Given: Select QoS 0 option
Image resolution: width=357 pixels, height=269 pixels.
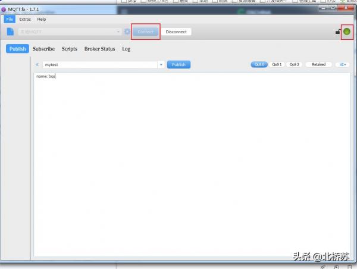Looking at the screenshot, I should [x=259, y=64].
